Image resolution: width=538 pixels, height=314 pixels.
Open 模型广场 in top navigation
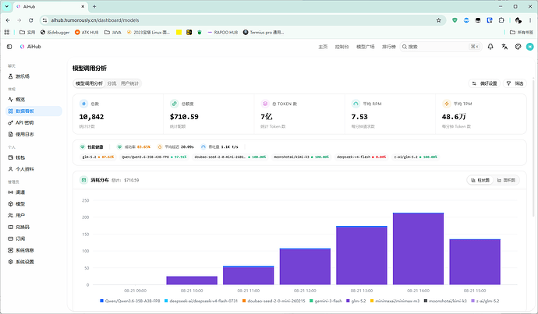click(366, 47)
